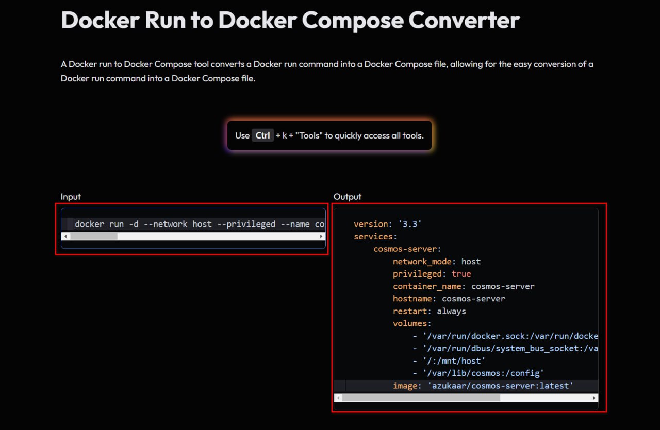This screenshot has width=660, height=430.
Task: Click the network_mode: host line
Action: (436, 262)
